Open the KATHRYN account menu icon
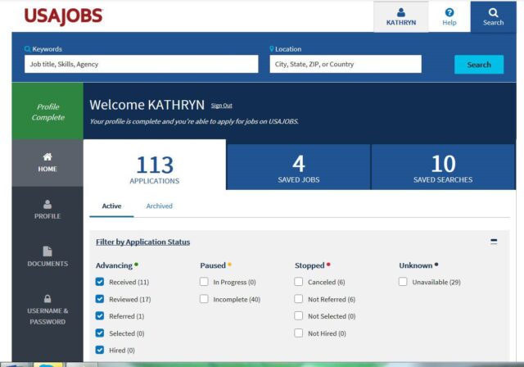 400,12
